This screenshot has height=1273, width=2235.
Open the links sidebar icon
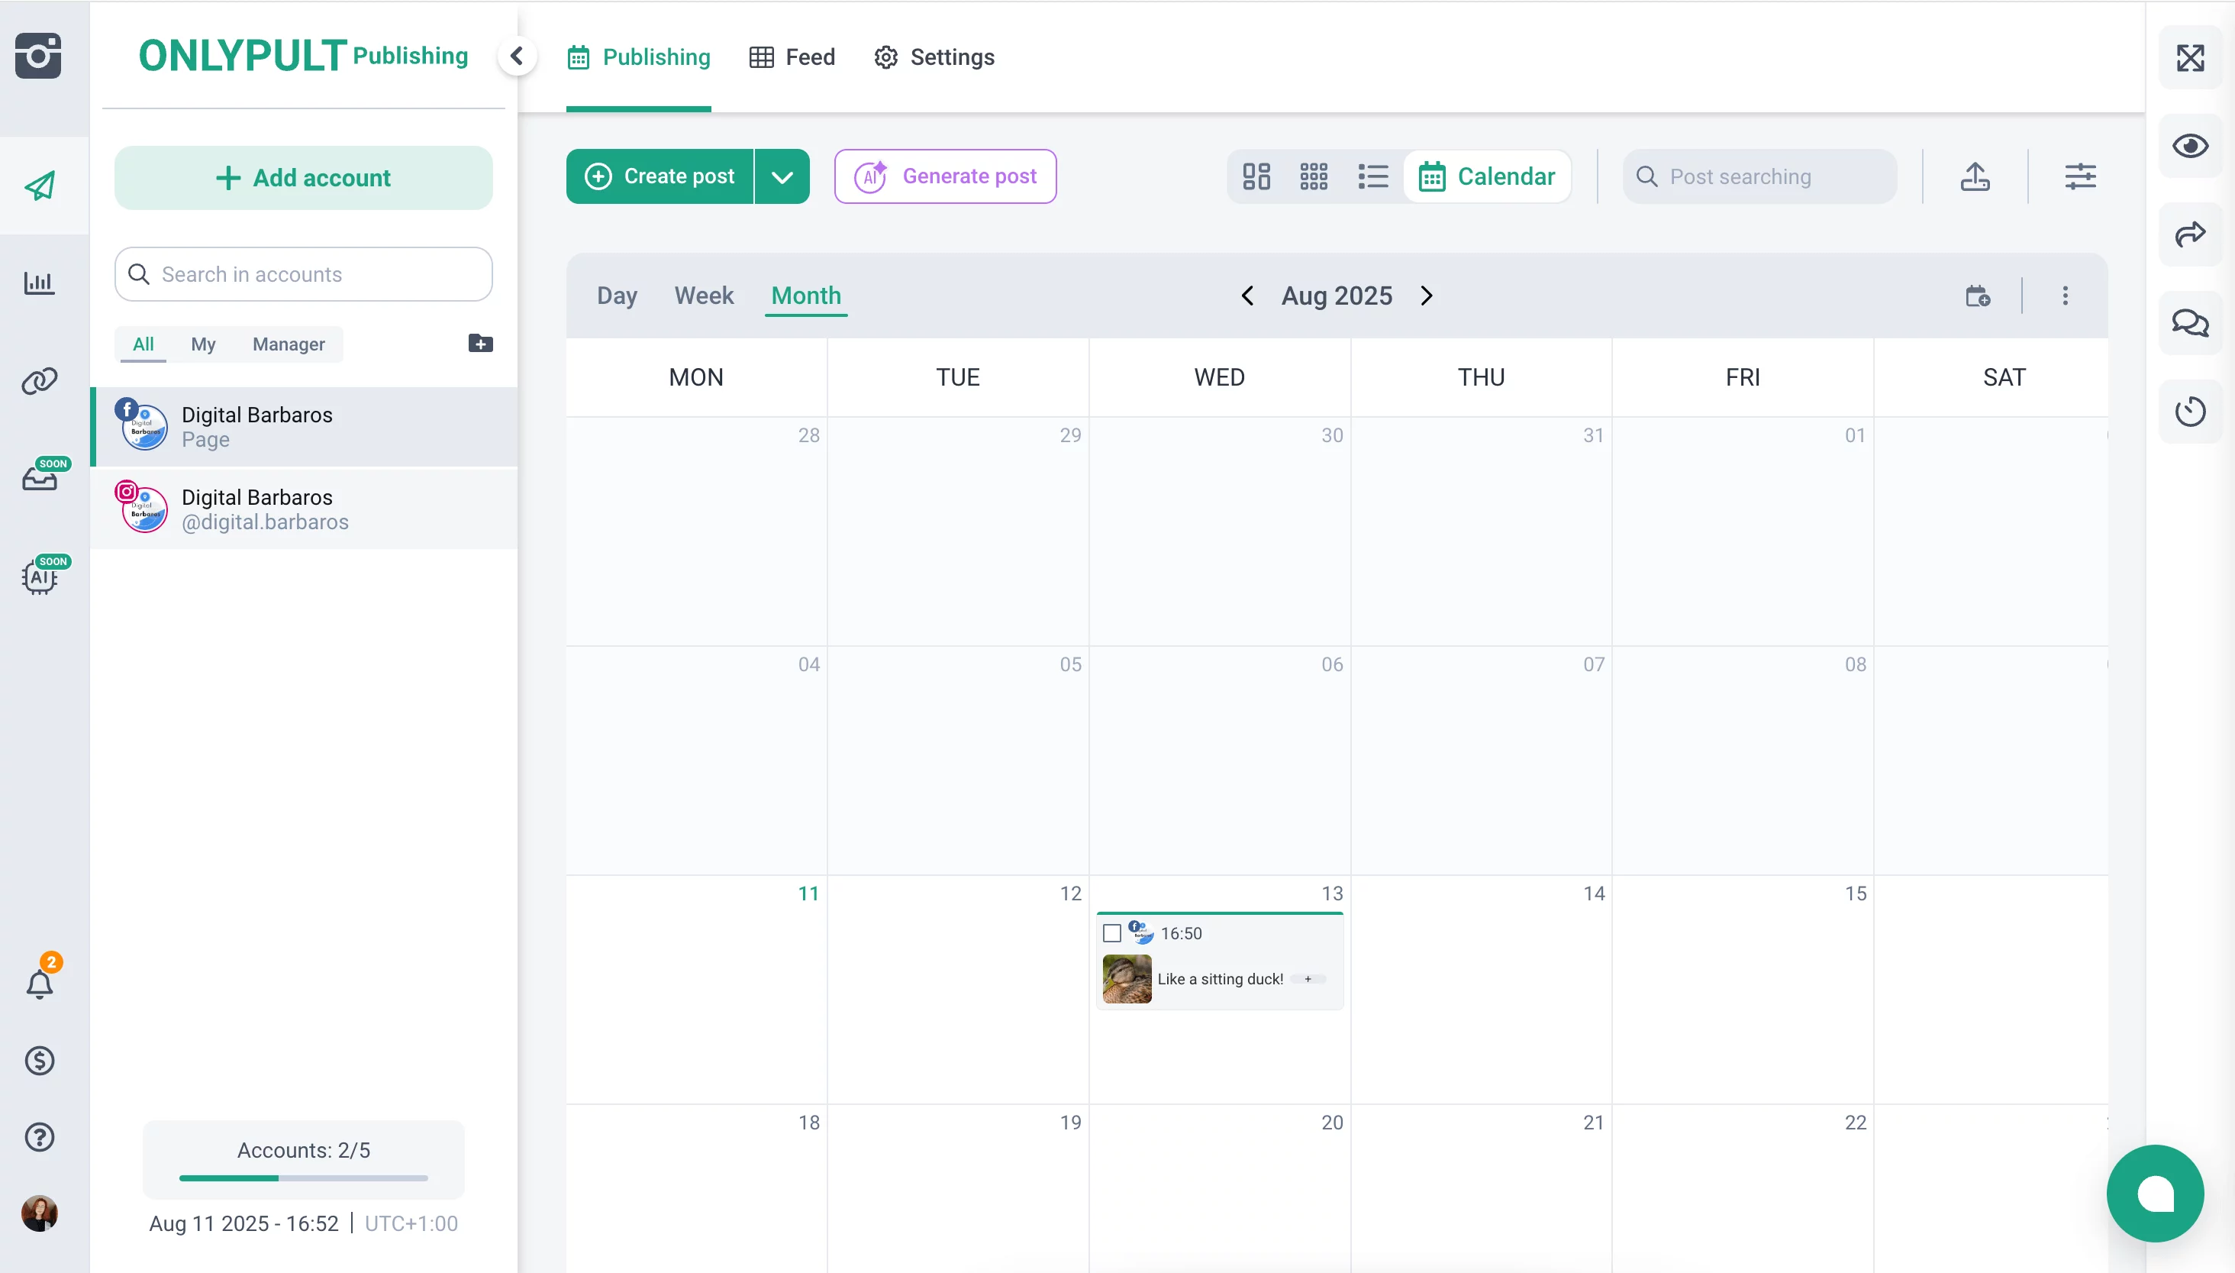pos(40,381)
